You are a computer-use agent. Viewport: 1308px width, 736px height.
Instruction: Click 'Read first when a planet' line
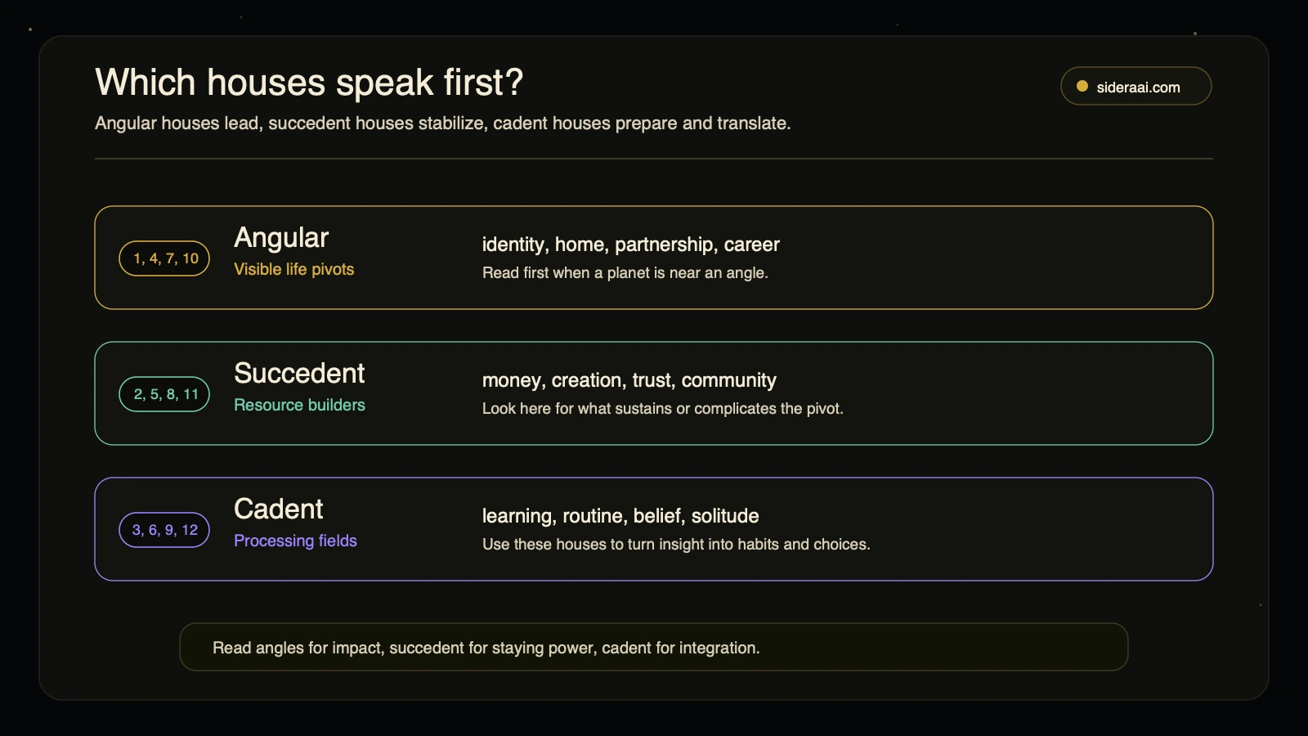coord(625,273)
